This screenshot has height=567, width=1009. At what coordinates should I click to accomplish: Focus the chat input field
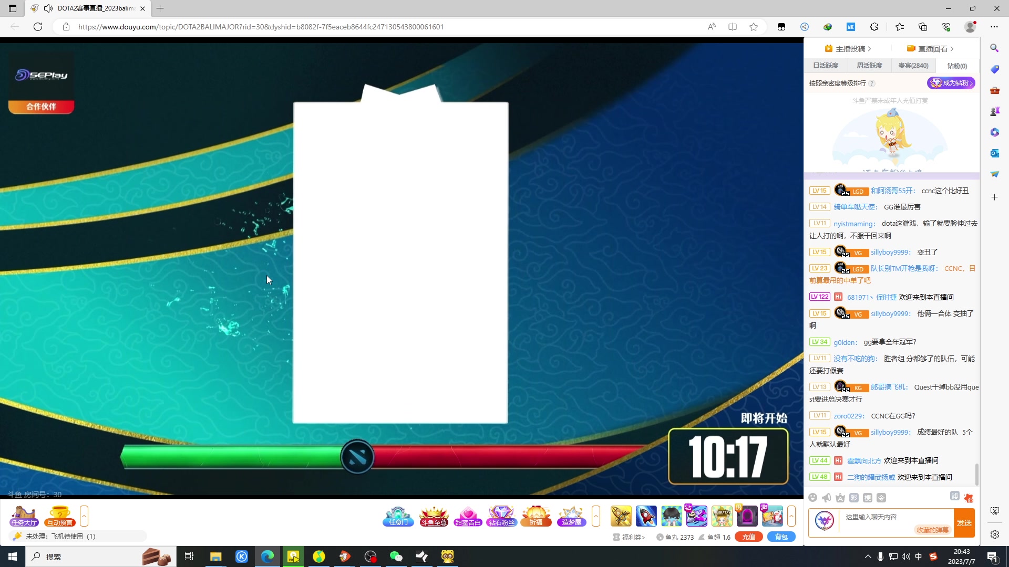[x=896, y=522]
